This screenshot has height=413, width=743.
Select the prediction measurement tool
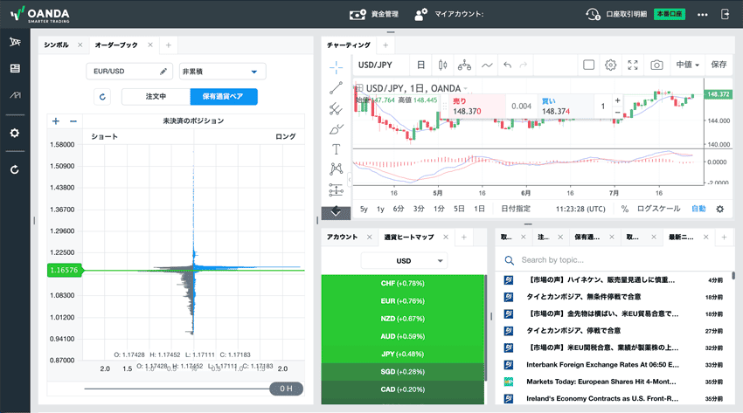tap(336, 189)
